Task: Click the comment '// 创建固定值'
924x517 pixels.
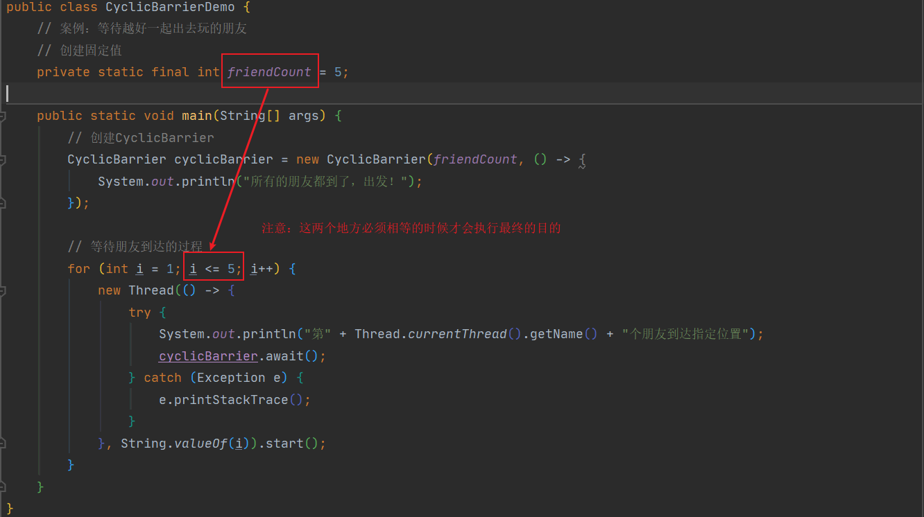Action: pos(80,51)
